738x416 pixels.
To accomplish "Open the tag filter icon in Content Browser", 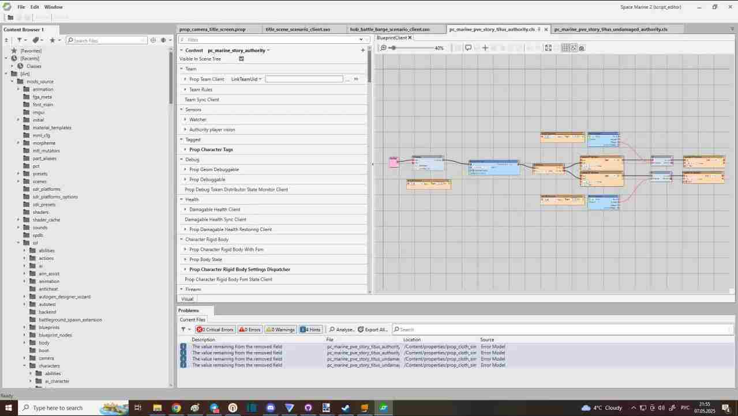I will (x=36, y=40).
